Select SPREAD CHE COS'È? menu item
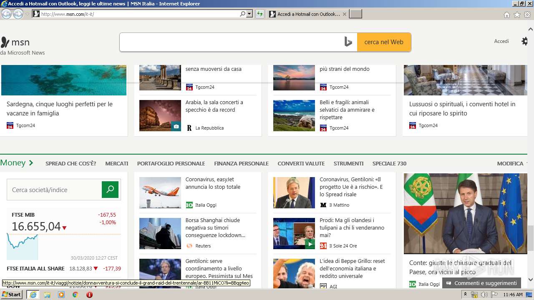 pyautogui.click(x=71, y=163)
